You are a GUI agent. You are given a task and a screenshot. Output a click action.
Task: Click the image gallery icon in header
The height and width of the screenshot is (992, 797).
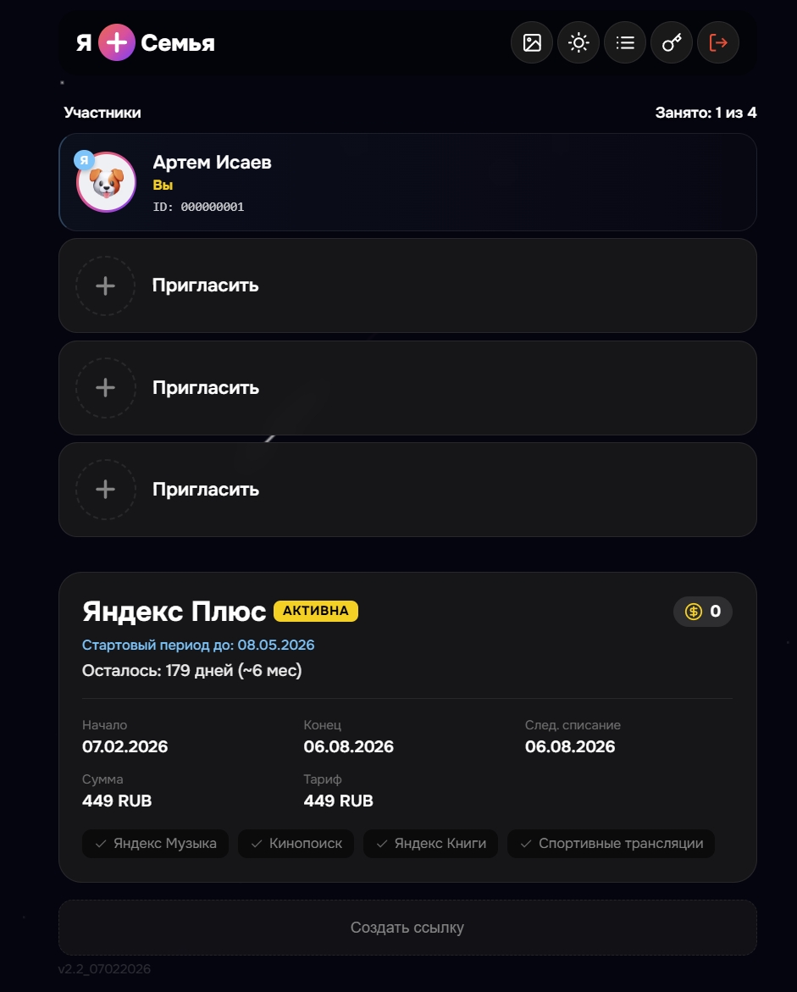532,42
